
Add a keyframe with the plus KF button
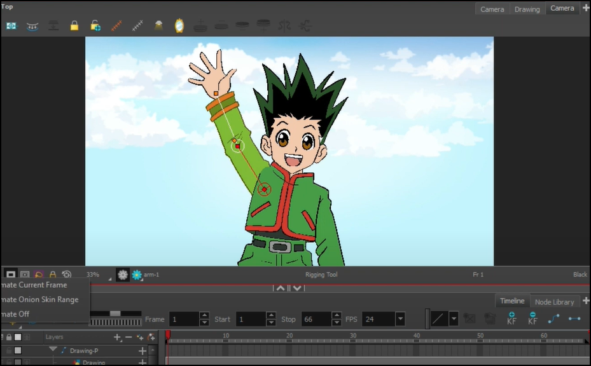coord(511,318)
